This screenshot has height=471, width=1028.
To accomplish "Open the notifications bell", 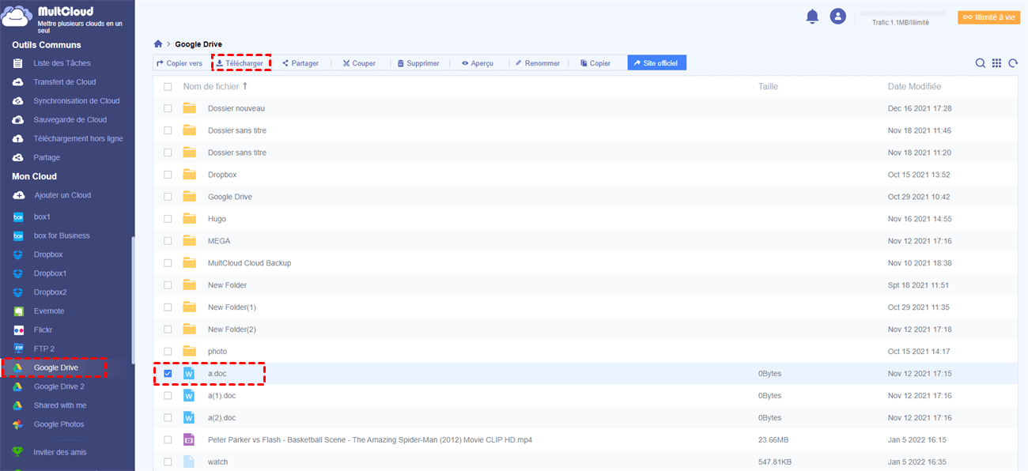I will coord(812,17).
